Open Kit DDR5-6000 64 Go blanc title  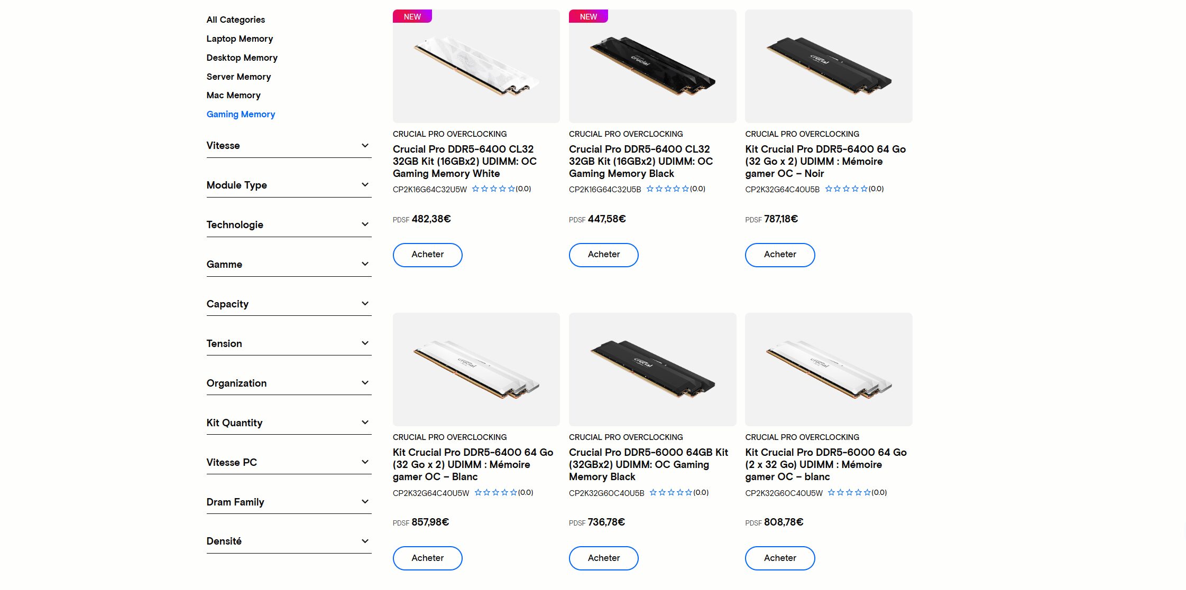point(825,464)
